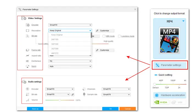Click the Quick setting icon in right panel
192x112 pixels.
point(156,75)
